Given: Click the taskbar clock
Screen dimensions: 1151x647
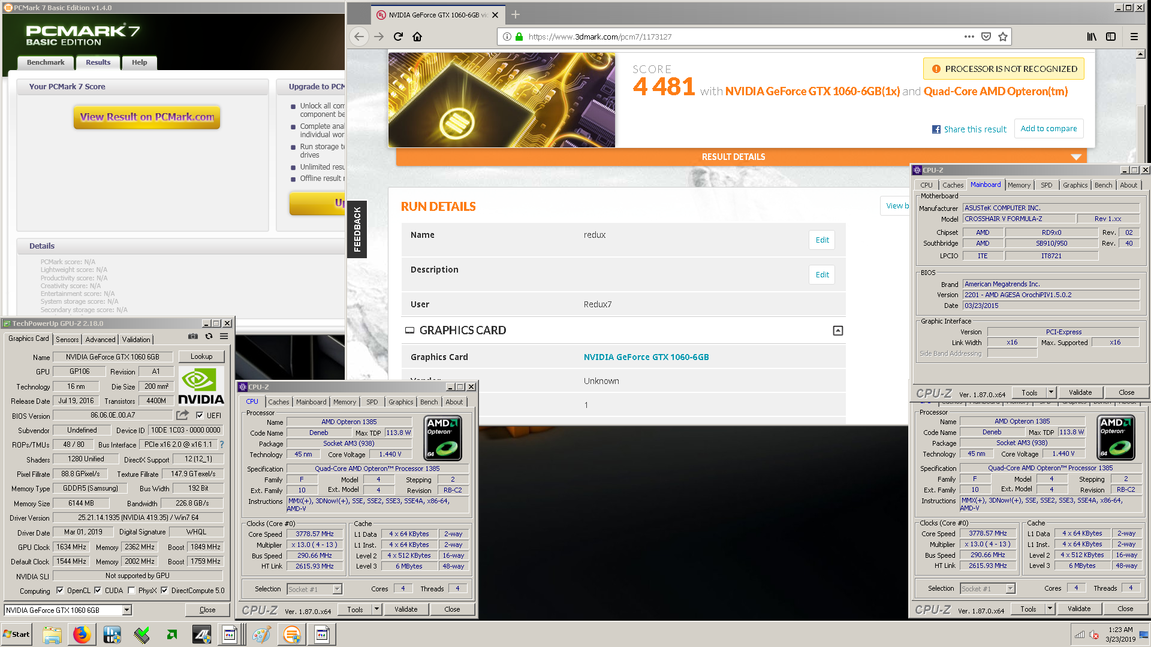Looking at the screenshot, I should click(1120, 634).
